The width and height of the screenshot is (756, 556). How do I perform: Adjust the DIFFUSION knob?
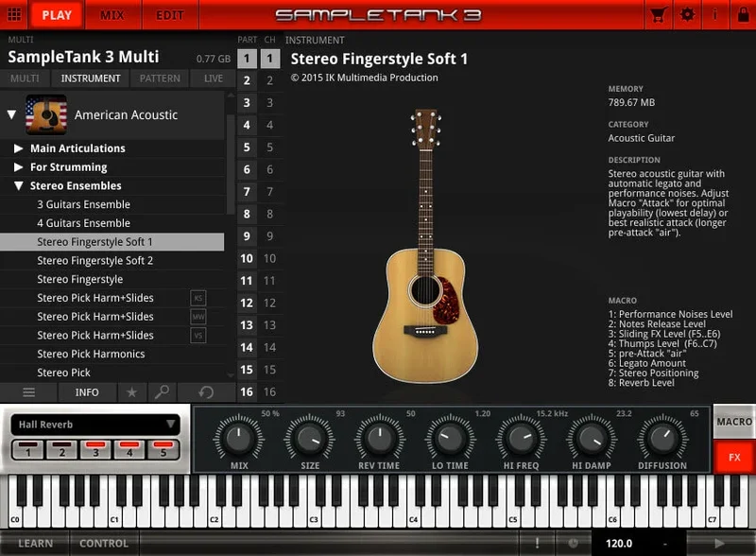coord(662,438)
